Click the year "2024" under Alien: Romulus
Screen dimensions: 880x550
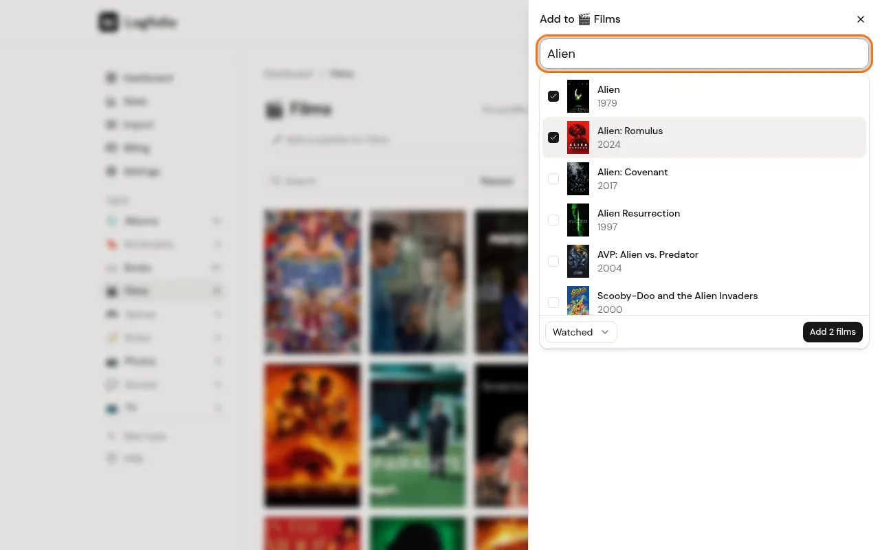point(609,144)
